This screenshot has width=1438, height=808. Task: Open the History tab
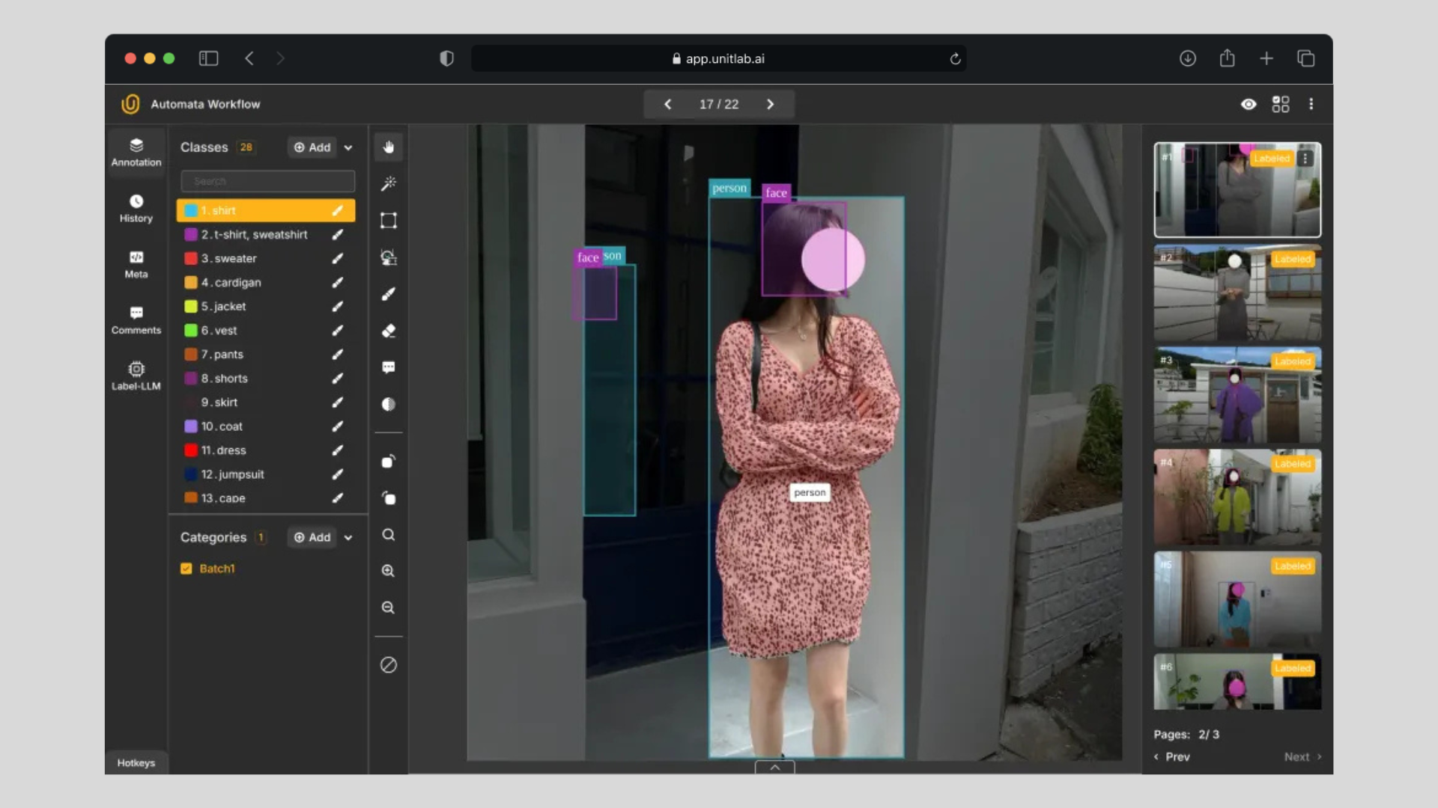pos(136,208)
